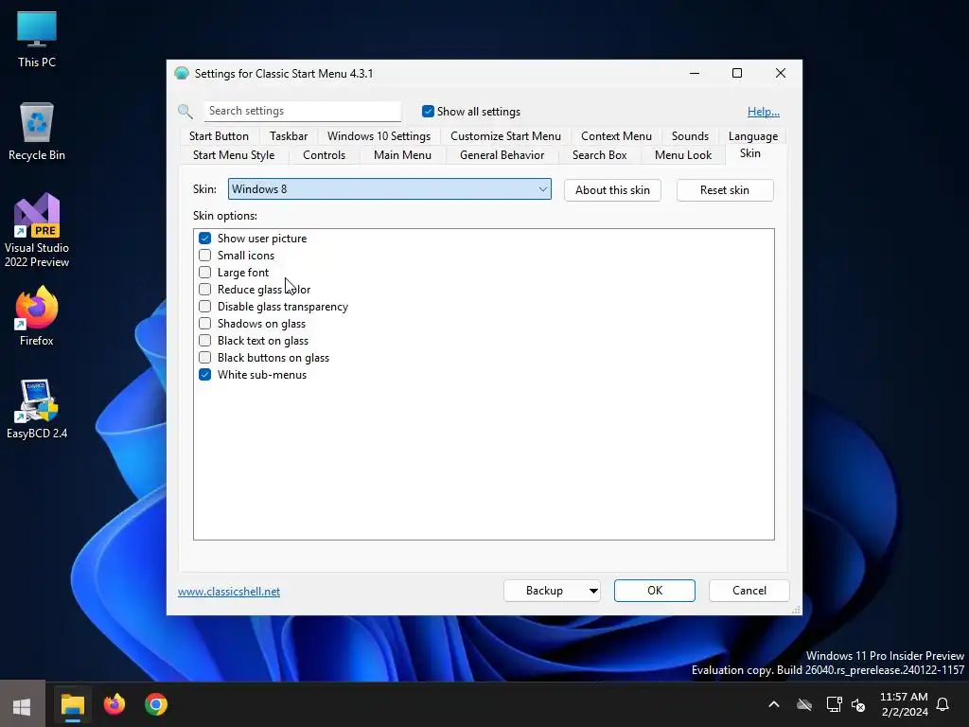This screenshot has width=969, height=727.
Task: Select the Skin tab
Action: tap(750, 153)
